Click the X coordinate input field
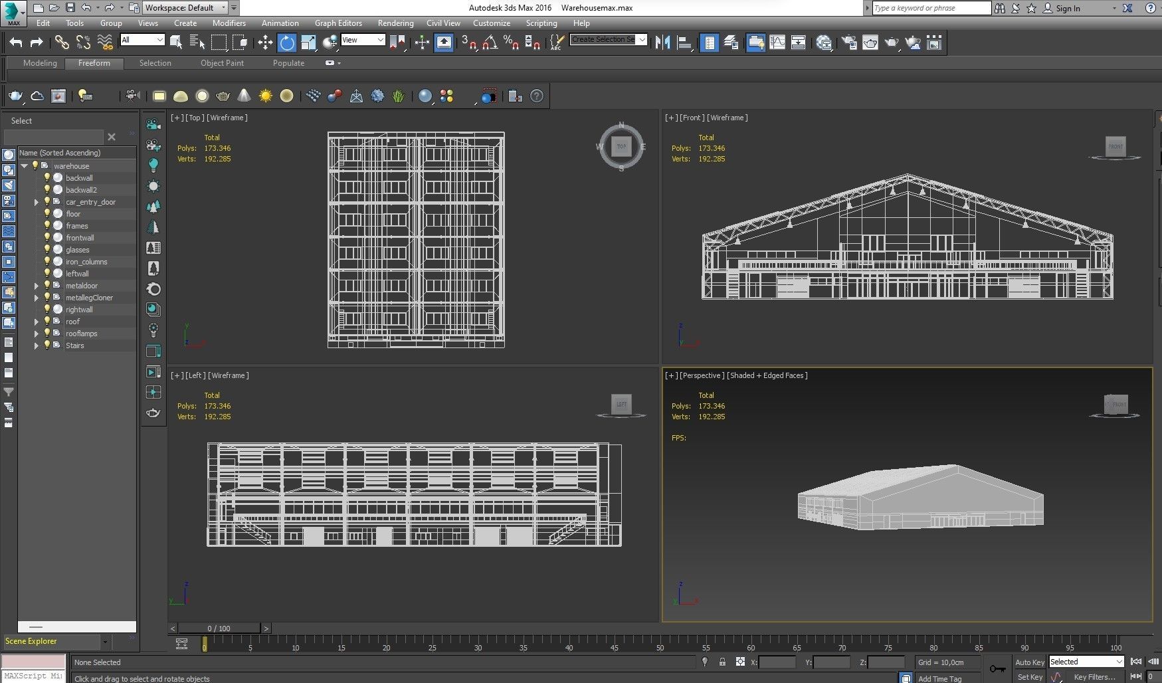This screenshot has height=683, width=1162. point(777,662)
